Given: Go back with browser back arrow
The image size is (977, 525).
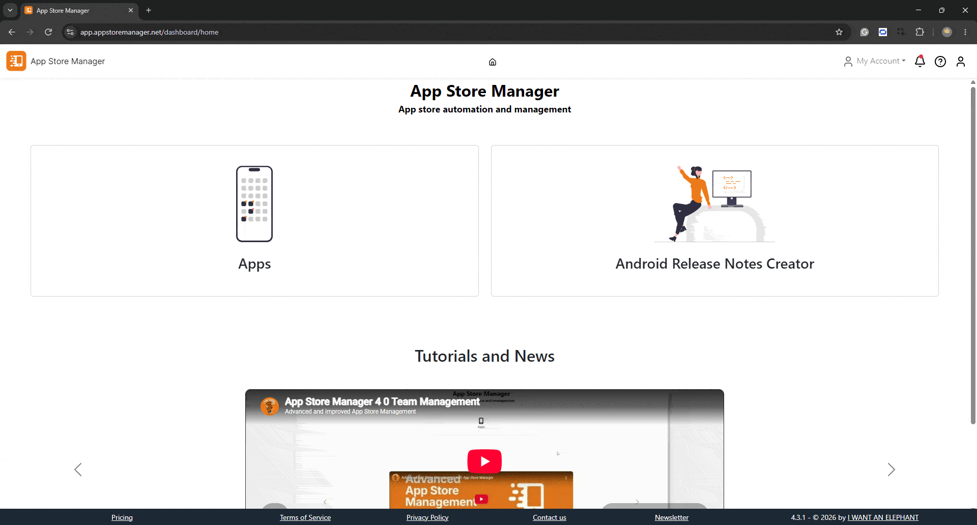Looking at the screenshot, I should pos(12,32).
